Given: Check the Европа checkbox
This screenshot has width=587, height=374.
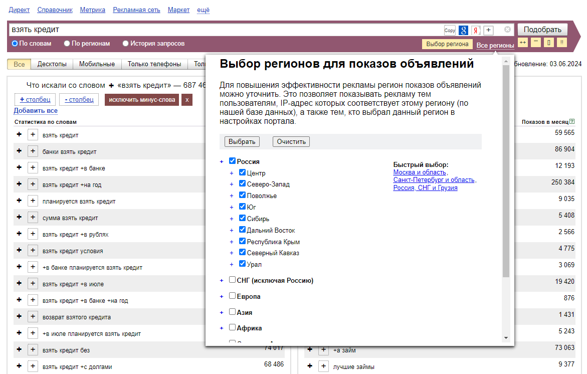Looking at the screenshot, I should [232, 296].
